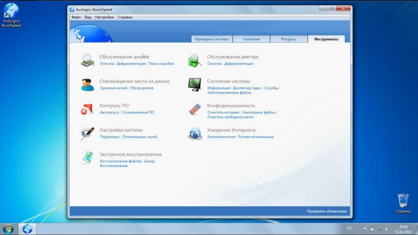The image size is (418, 235).
Task: Click Очистка under Обслуживание дисков
Action: (107, 64)
